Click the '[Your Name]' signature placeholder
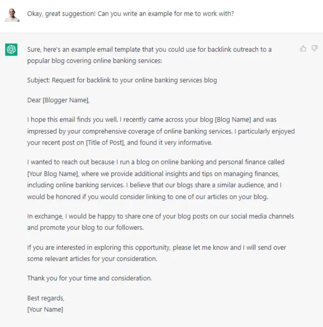 coord(45,309)
